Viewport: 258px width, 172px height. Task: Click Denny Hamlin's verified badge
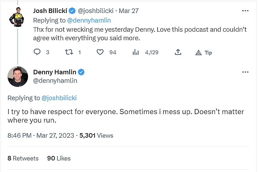click(81, 72)
